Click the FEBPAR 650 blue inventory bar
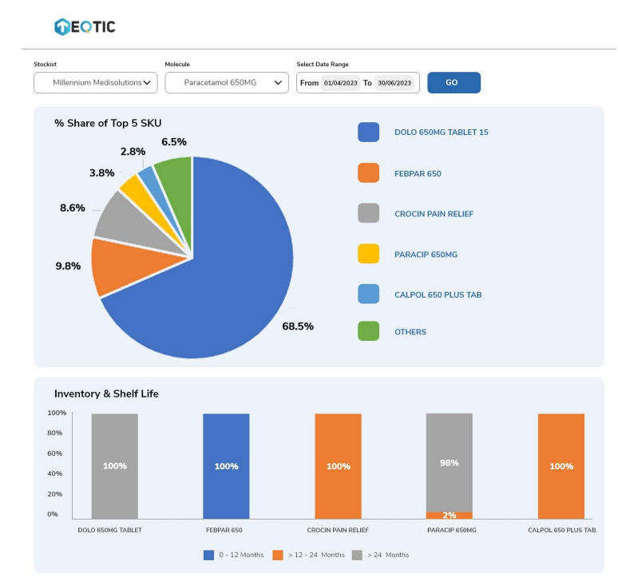 click(226, 466)
